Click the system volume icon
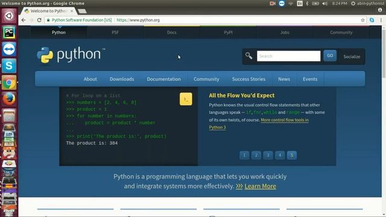 coord(324,4)
